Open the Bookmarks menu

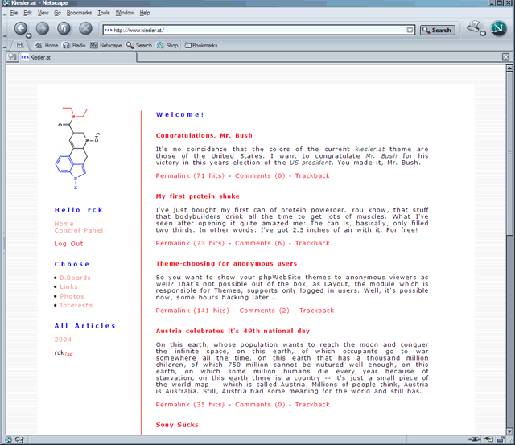point(79,14)
